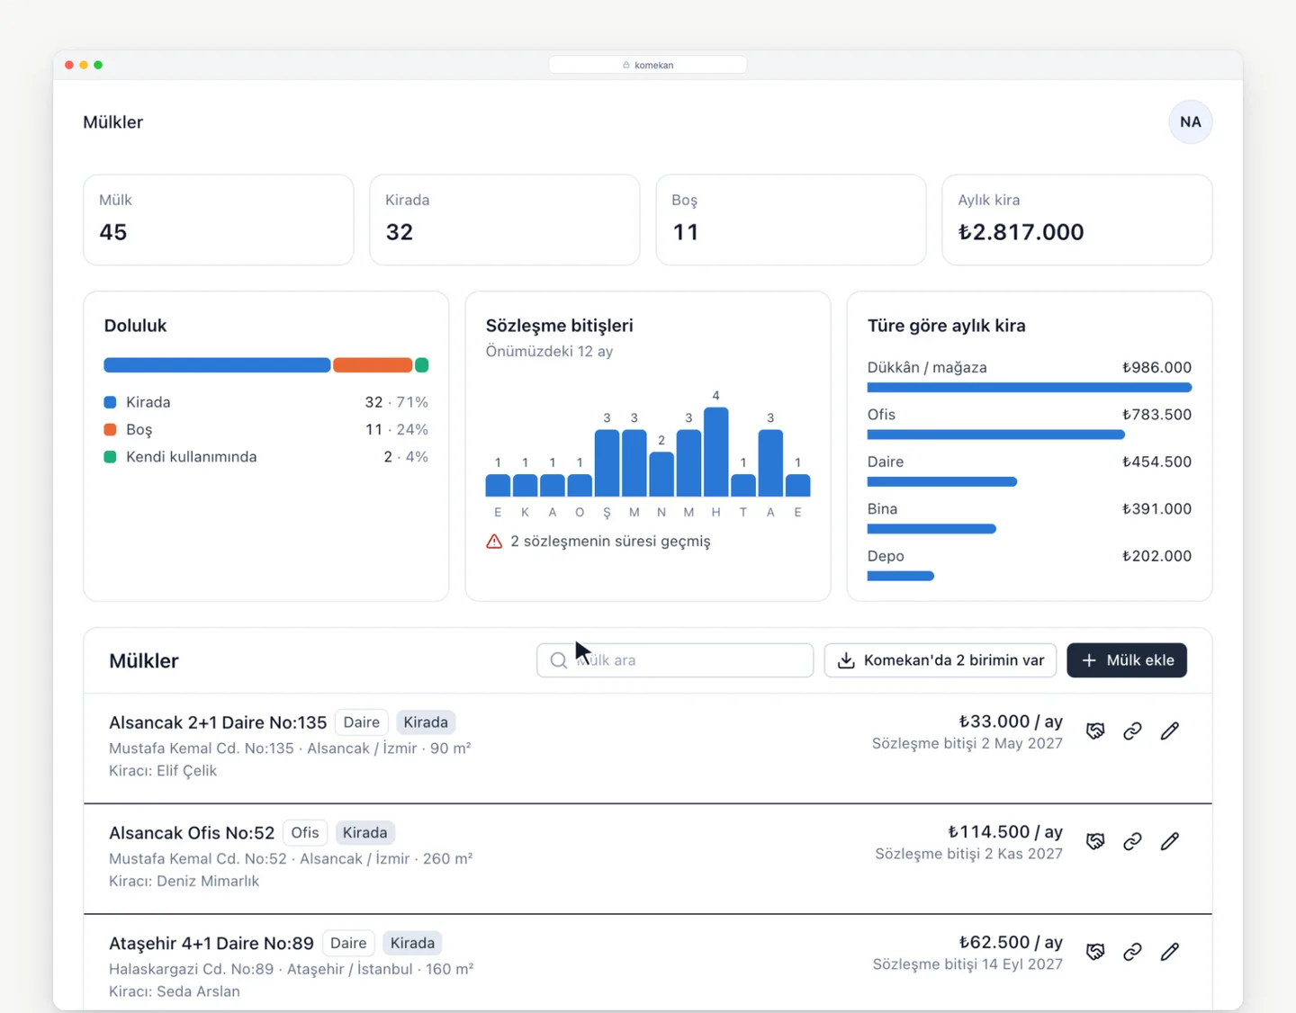The height and width of the screenshot is (1013, 1296).
Task: Click the red warning triangle under the contracts chart
Action: pos(494,542)
